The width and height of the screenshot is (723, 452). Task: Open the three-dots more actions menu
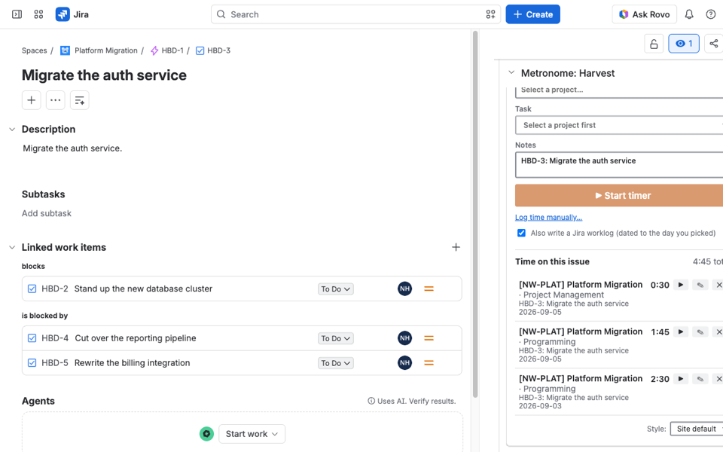coord(55,100)
